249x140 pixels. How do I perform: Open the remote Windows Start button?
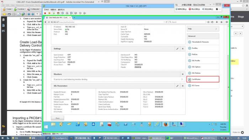click(x=46, y=127)
